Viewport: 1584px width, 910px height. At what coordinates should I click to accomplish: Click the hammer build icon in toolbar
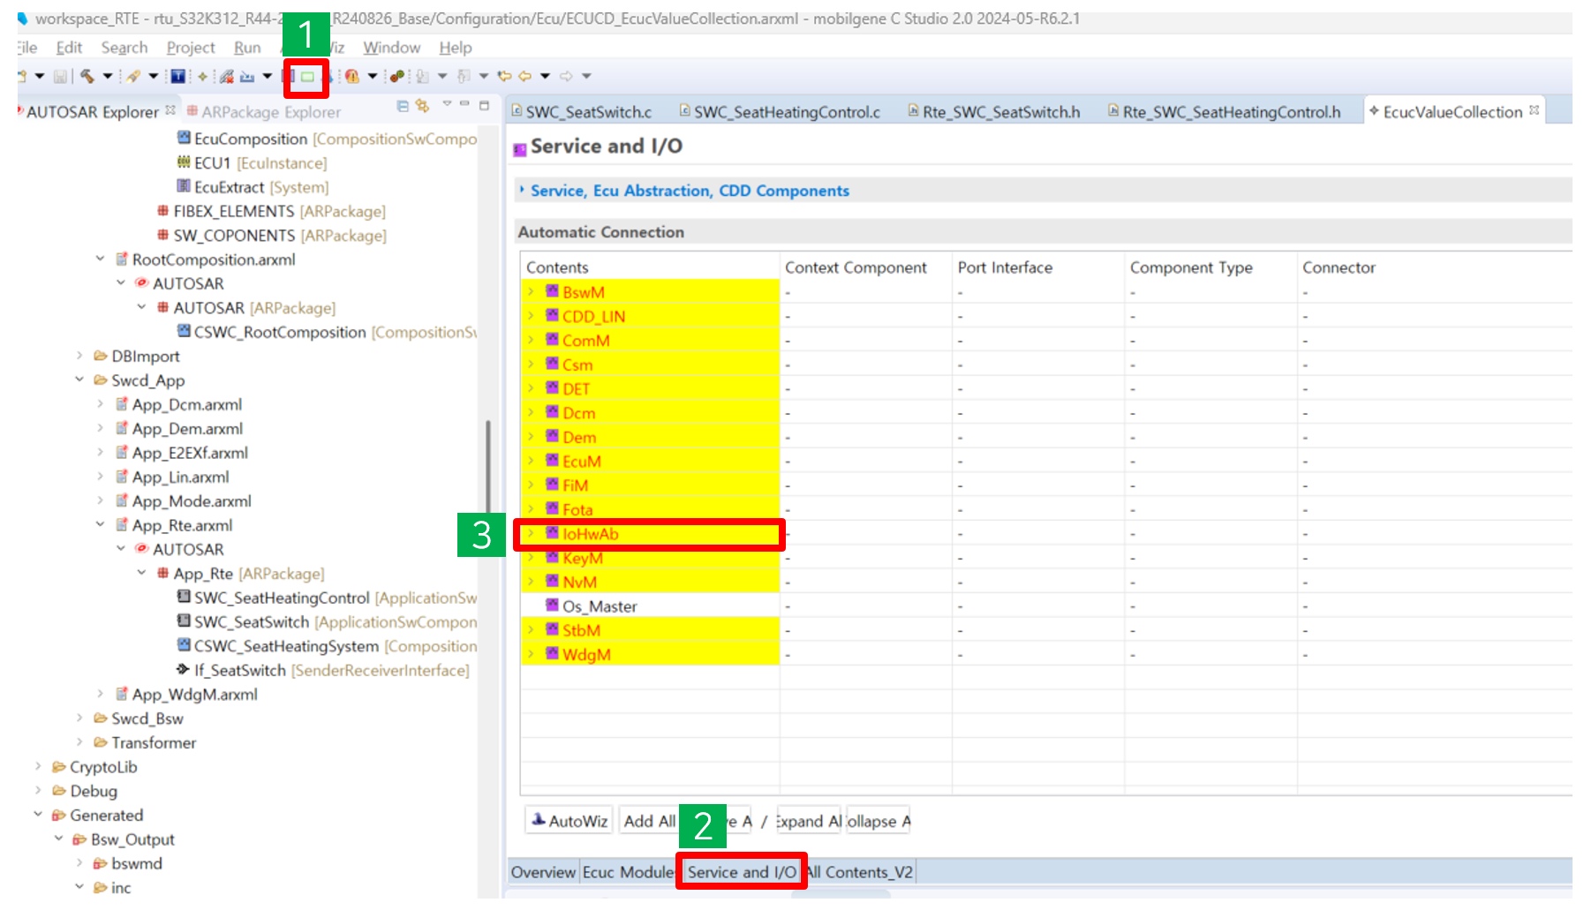[87, 77]
